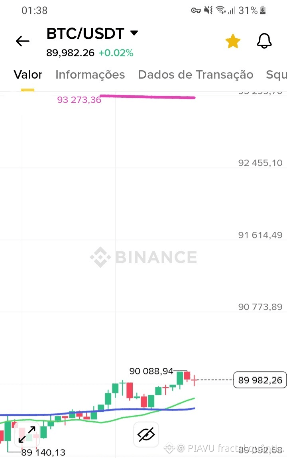This screenshot has width=287, height=458.
Task: Open the Dados de Transação tab
Action: pyautogui.click(x=195, y=75)
